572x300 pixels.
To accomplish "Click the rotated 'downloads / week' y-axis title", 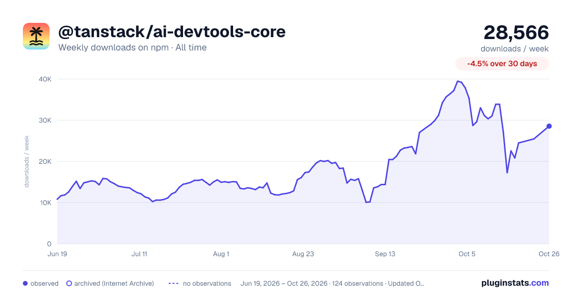I will [x=27, y=162].
